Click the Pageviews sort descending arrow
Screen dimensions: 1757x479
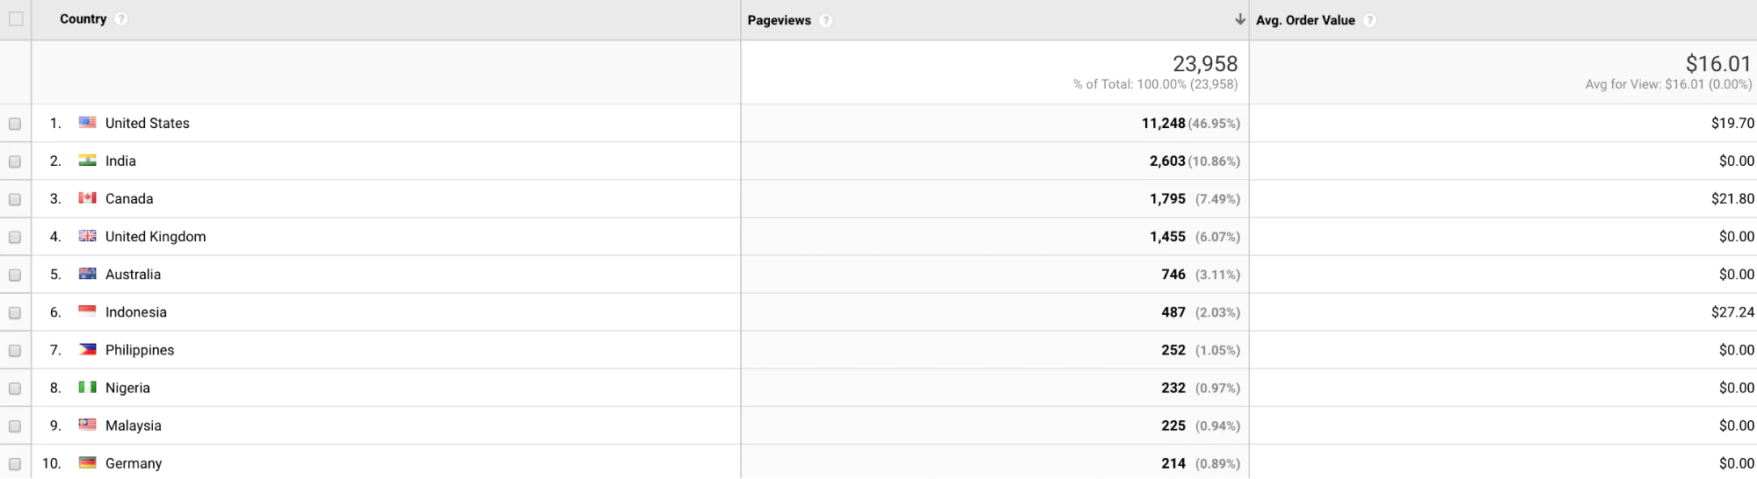pyautogui.click(x=1239, y=19)
